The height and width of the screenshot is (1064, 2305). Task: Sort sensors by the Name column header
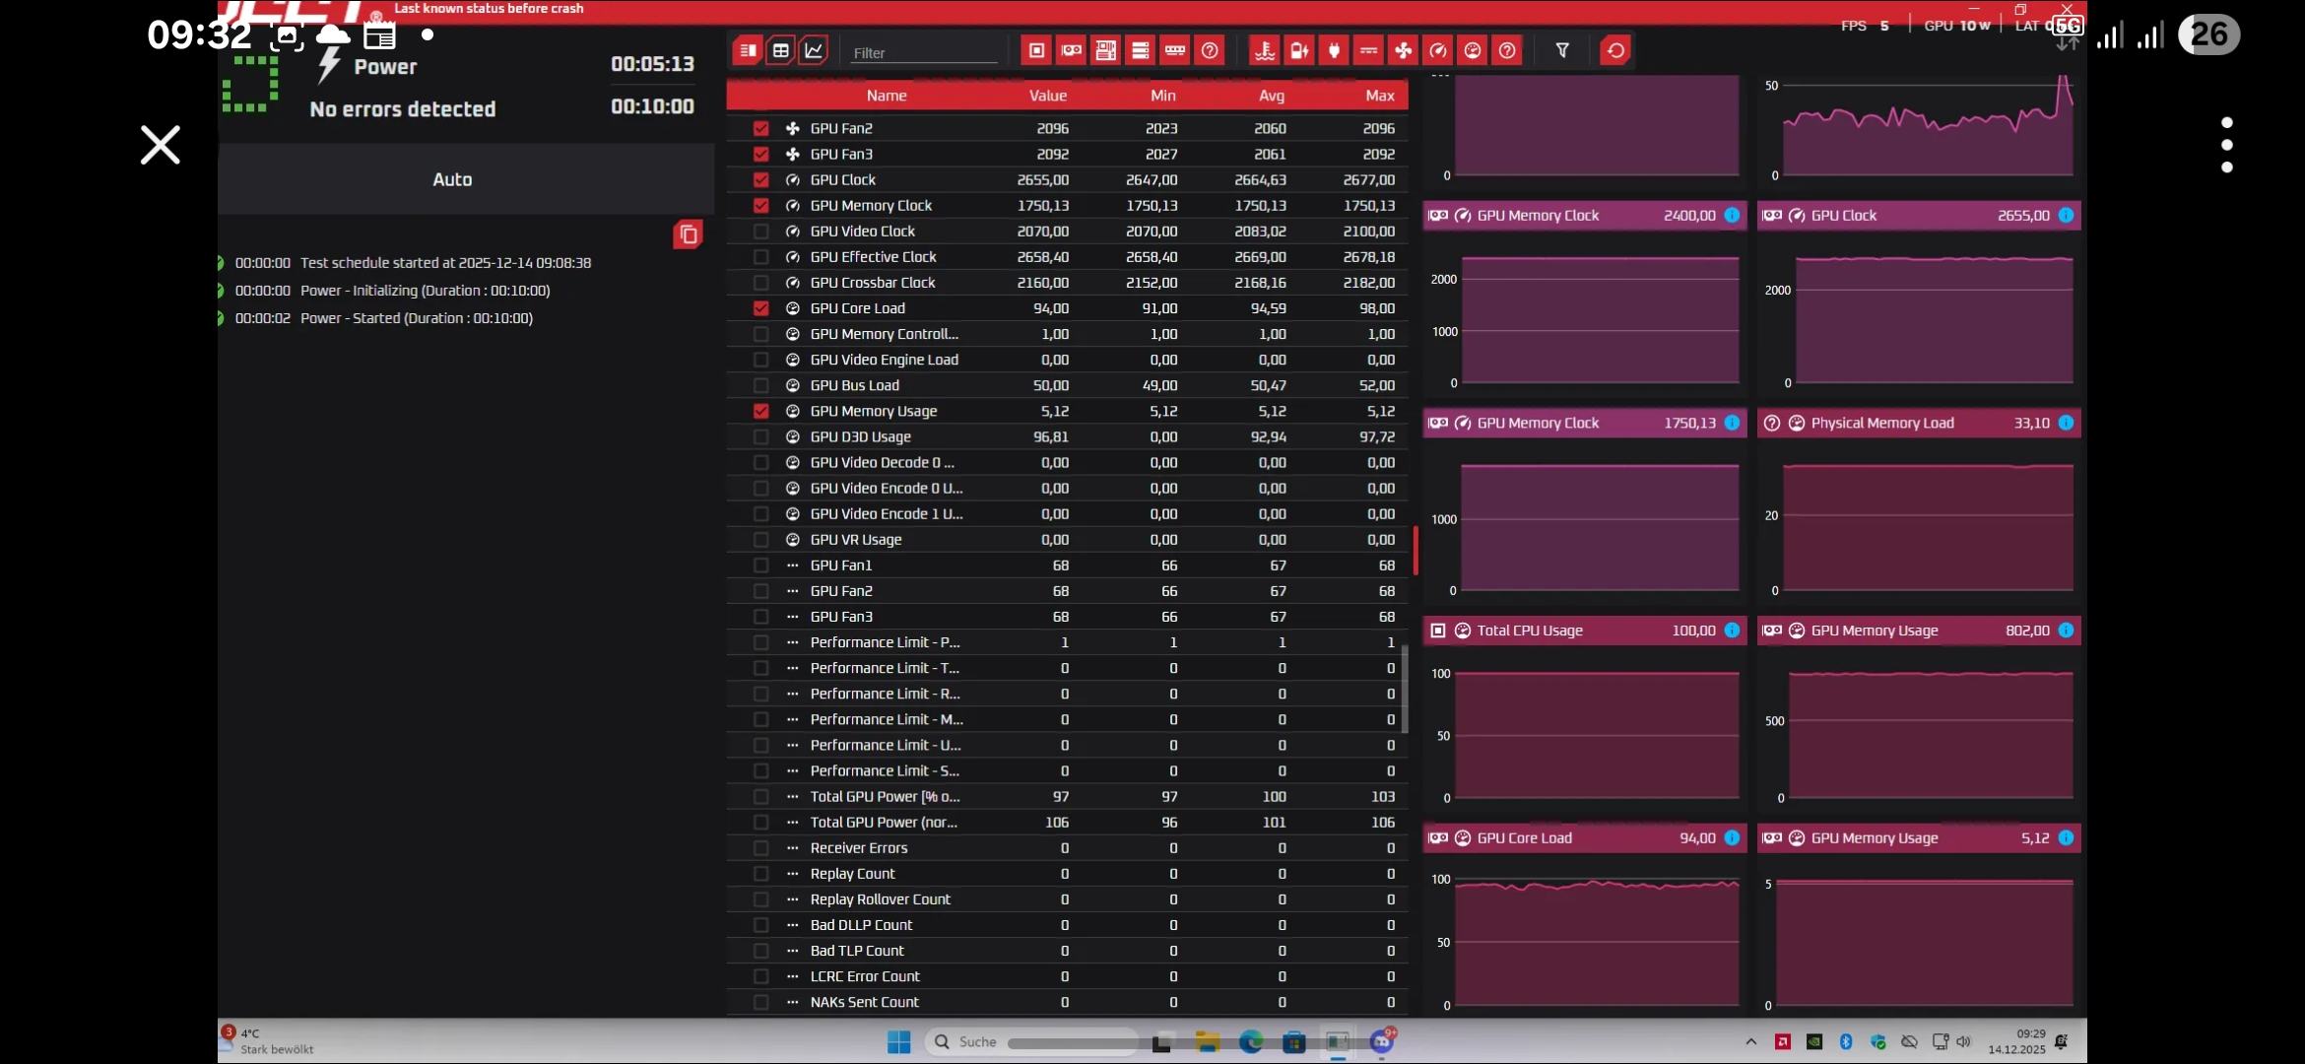point(886,96)
